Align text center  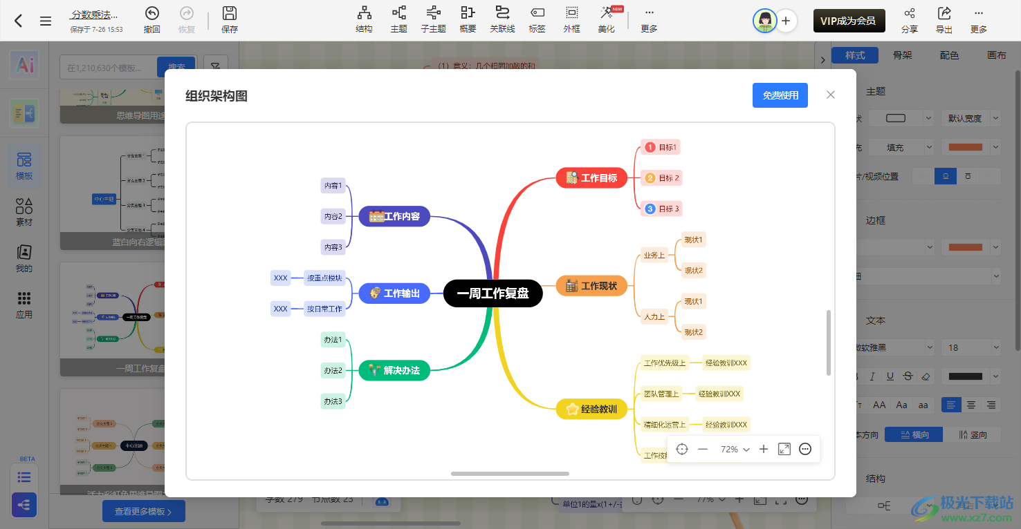coord(971,405)
